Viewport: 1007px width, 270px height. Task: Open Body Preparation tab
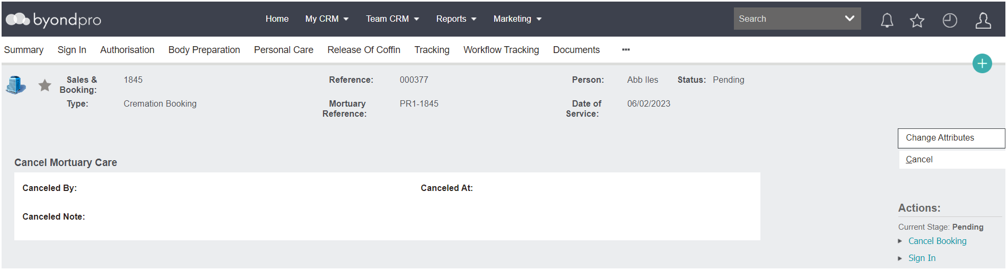tap(204, 50)
